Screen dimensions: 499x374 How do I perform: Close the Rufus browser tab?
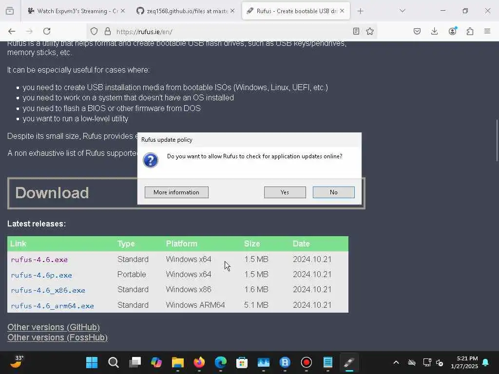click(342, 11)
